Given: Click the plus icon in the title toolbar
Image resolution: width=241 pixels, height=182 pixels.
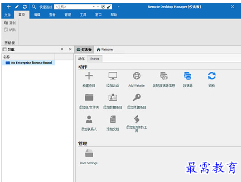Looking at the screenshot, I should point(9,7).
